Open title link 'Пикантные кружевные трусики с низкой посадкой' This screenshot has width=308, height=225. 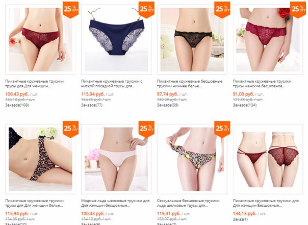point(112,84)
